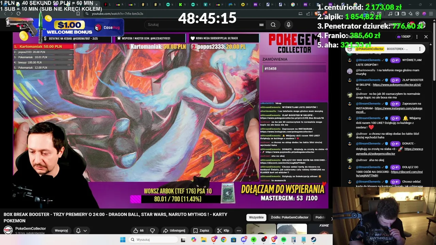Open the Brave Wallet icon

pos(404,14)
